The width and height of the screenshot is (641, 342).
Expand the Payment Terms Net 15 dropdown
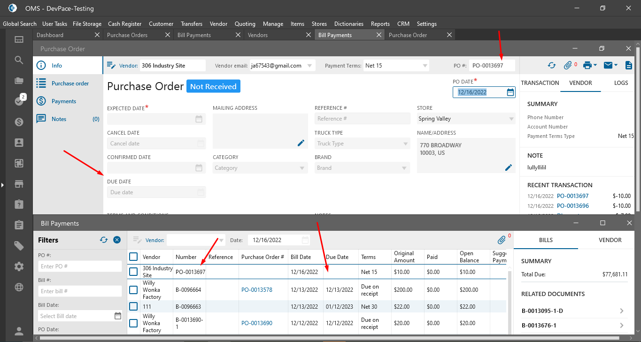[425, 66]
